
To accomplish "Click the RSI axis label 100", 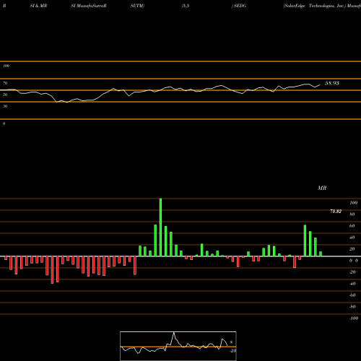I will pyautogui.click(x=6, y=66).
